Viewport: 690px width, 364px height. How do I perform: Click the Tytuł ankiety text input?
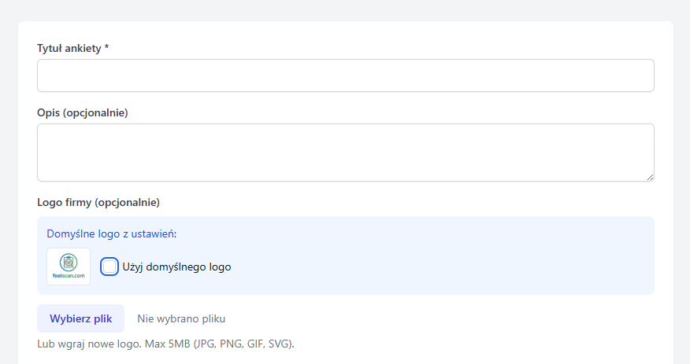click(x=345, y=75)
